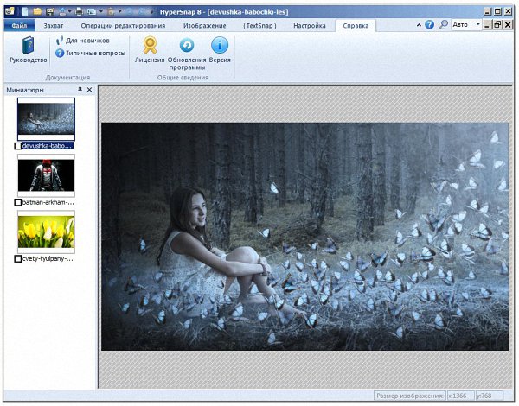Show program info with Версия icon

tap(220, 50)
